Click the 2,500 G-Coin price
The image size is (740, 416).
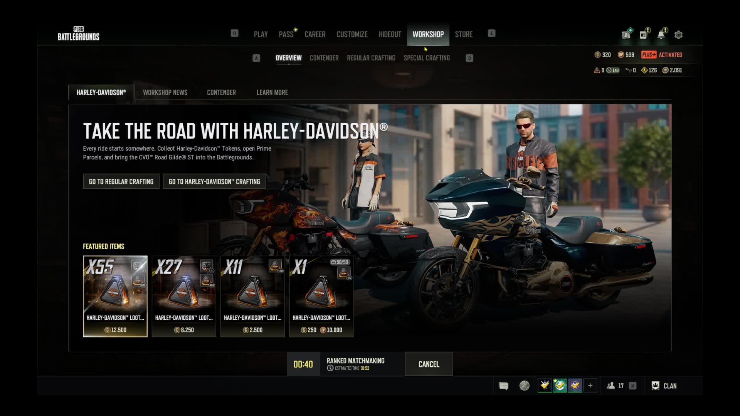click(x=252, y=330)
